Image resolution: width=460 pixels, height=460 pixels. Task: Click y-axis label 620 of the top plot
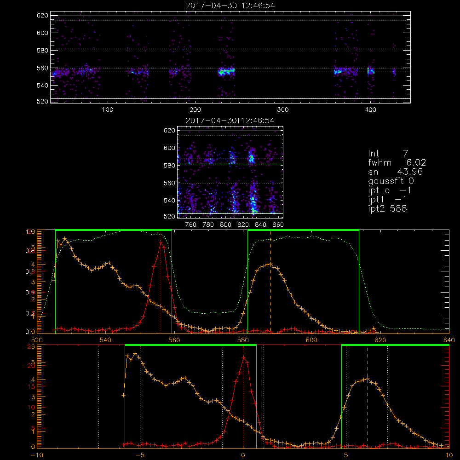pos(42,15)
